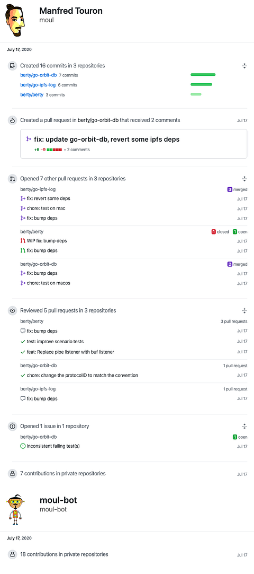
Task: Click the commits repository icon
Action: [x=12, y=66]
